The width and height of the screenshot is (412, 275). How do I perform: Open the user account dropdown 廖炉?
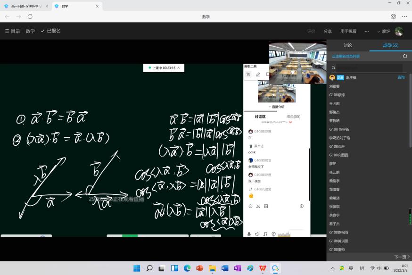click(x=384, y=31)
